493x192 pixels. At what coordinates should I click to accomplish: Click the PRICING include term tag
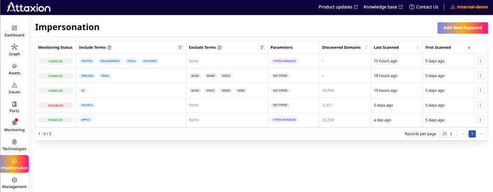pos(88,76)
